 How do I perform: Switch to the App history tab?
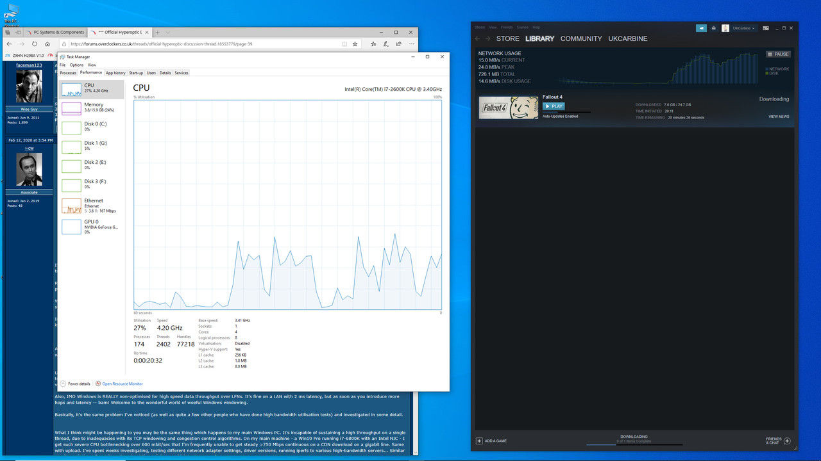point(115,73)
